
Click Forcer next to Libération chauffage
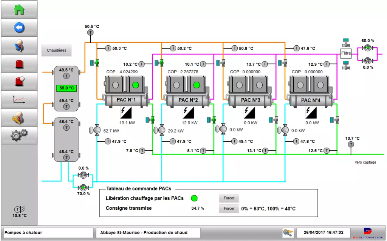(x=229, y=198)
